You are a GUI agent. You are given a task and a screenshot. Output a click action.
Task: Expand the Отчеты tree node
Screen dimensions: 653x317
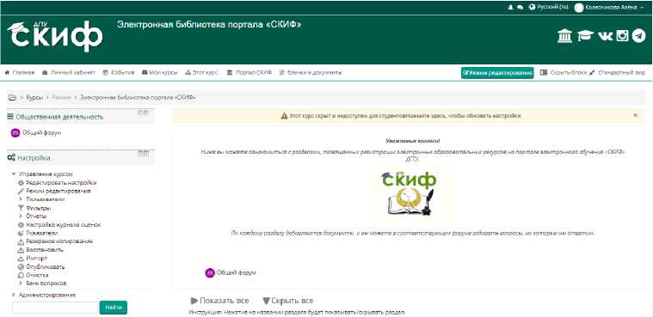click(21, 216)
